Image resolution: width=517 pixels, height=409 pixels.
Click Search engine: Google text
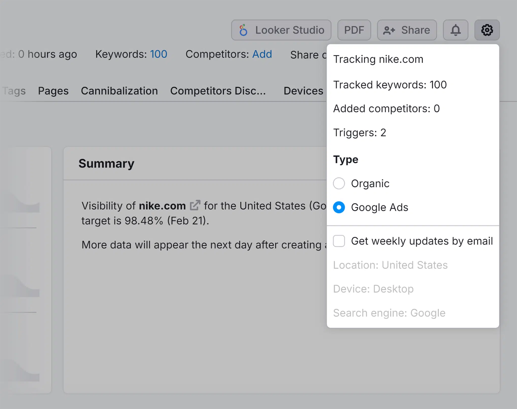tap(389, 313)
